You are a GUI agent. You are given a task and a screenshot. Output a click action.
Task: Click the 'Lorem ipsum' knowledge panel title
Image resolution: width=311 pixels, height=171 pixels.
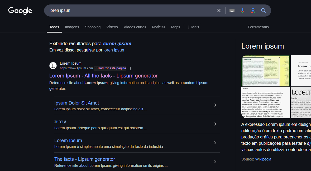pyautogui.click(x=263, y=46)
